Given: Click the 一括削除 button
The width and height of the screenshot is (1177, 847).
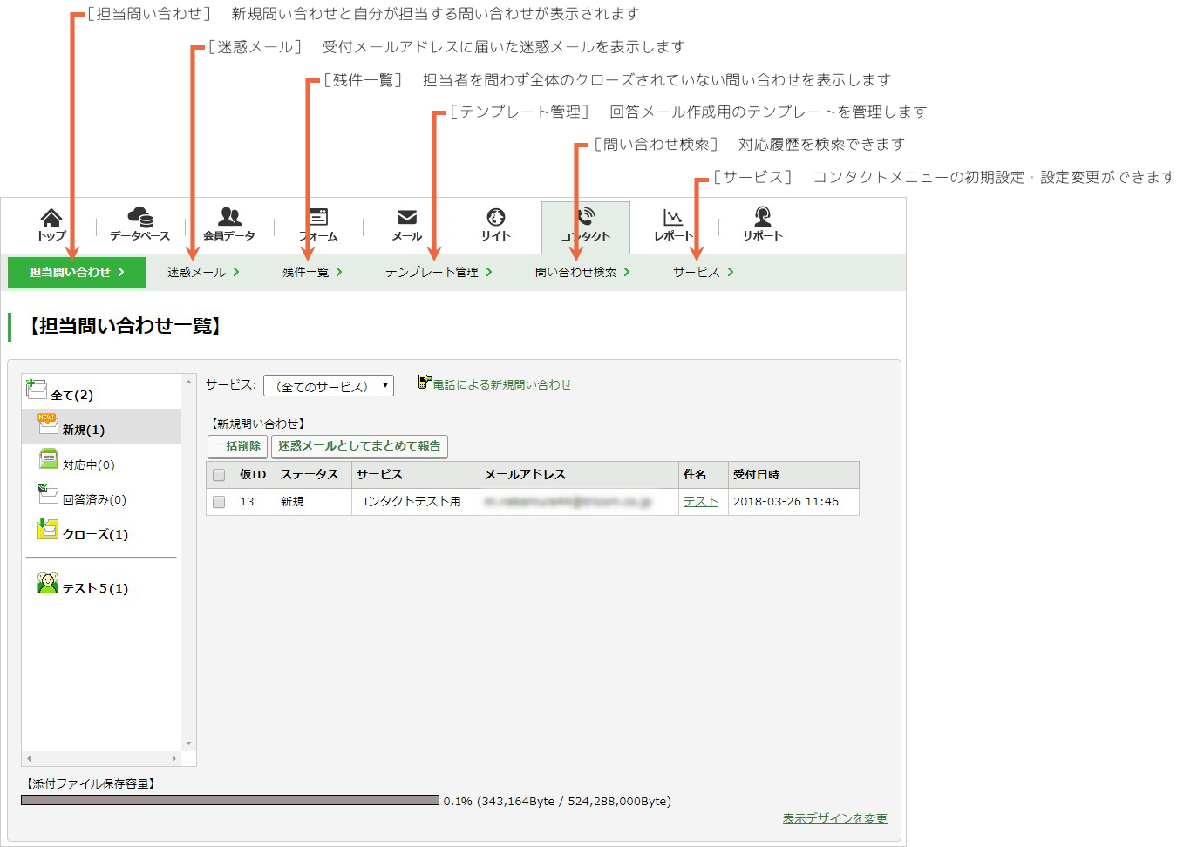Looking at the screenshot, I should pyautogui.click(x=238, y=446).
